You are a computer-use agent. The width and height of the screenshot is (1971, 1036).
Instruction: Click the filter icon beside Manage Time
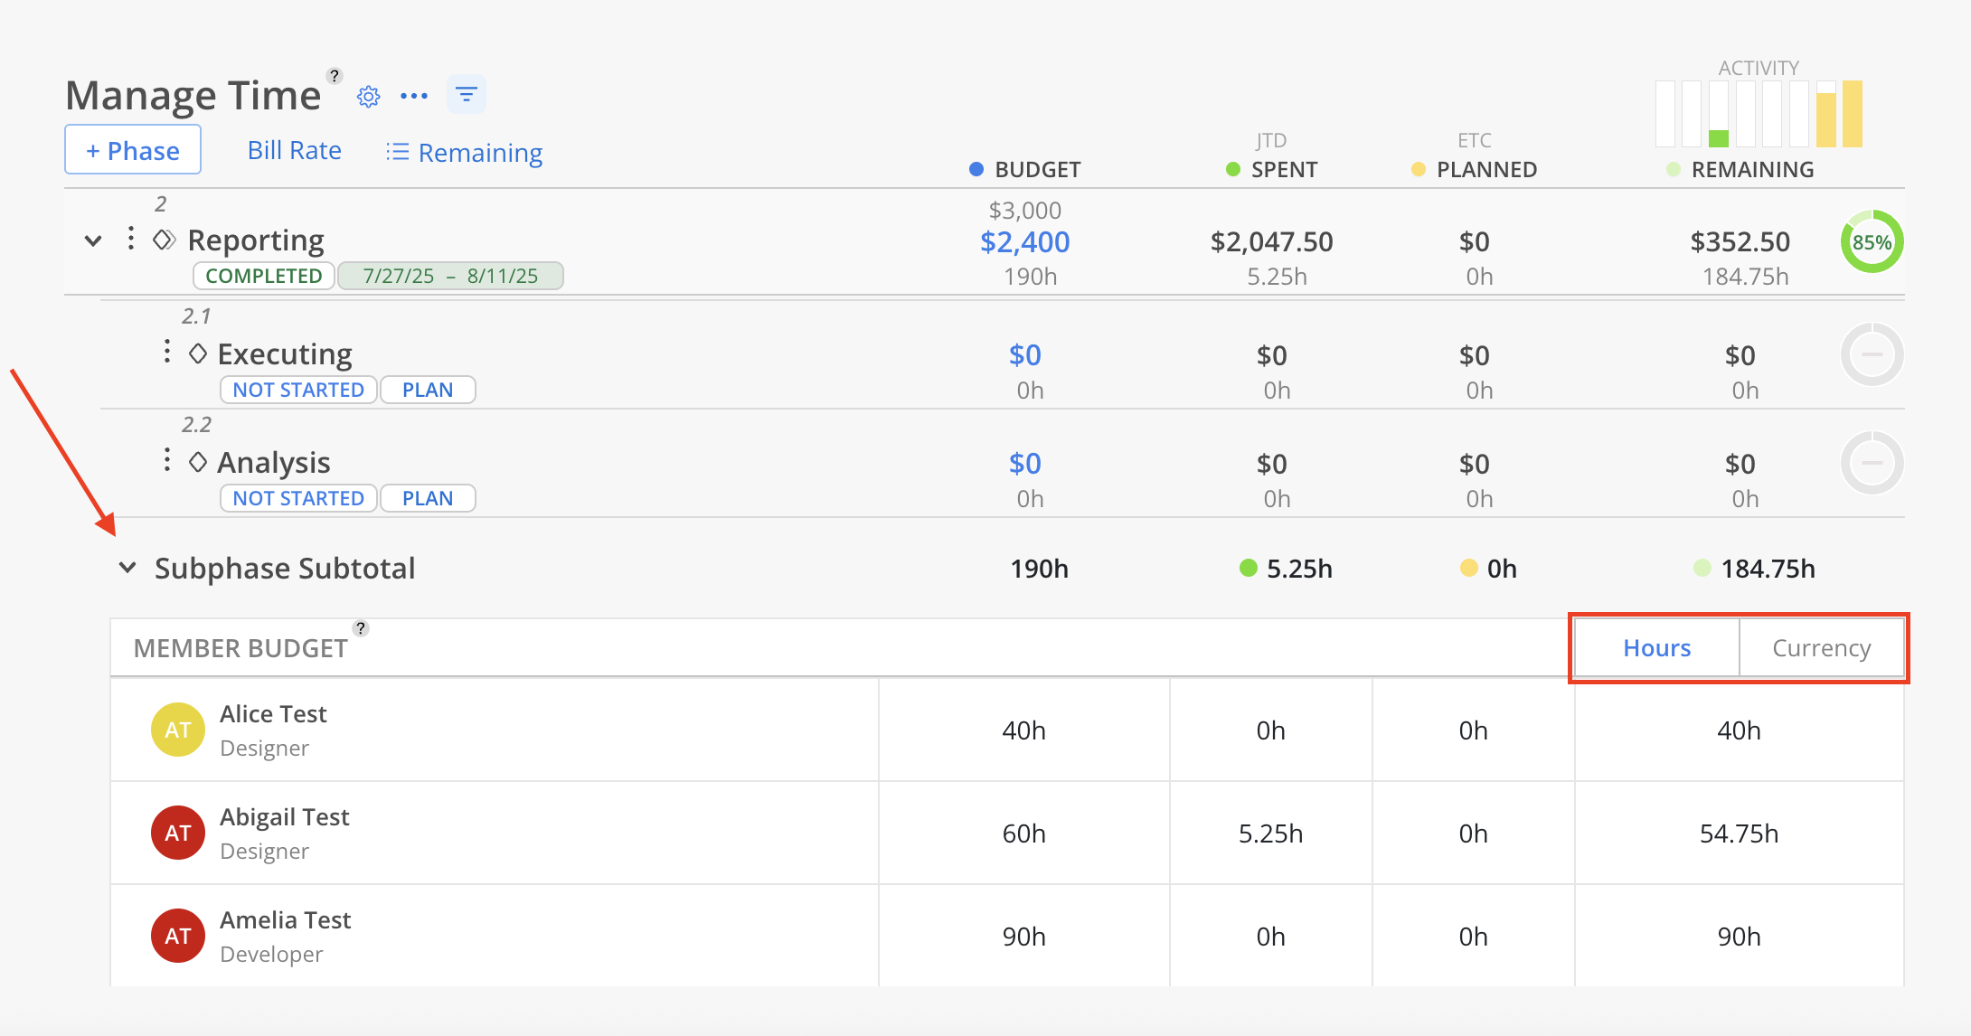tap(467, 94)
